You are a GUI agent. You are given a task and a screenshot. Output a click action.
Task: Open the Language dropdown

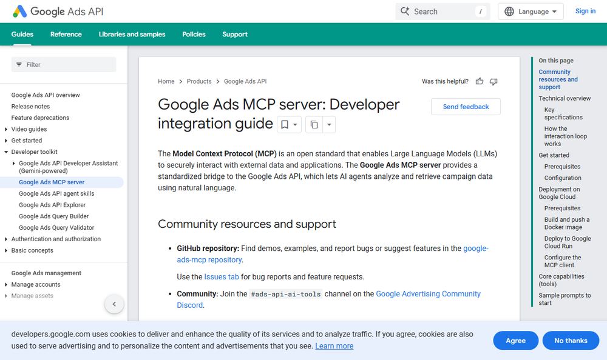pos(531,12)
